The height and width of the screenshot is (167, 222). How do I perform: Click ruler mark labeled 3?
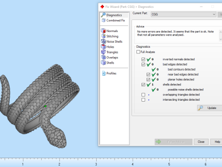pos(96,164)
